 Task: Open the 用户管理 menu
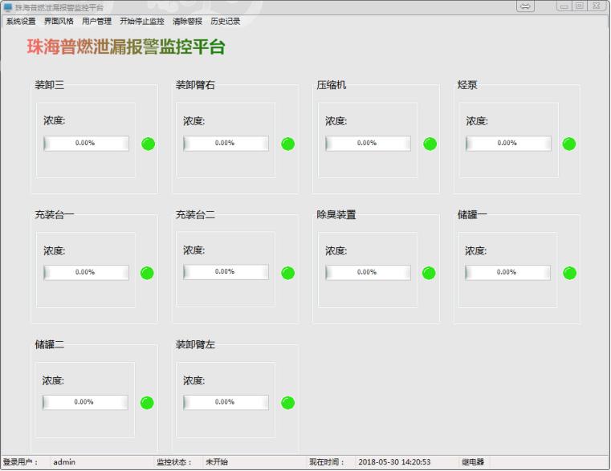(96, 21)
